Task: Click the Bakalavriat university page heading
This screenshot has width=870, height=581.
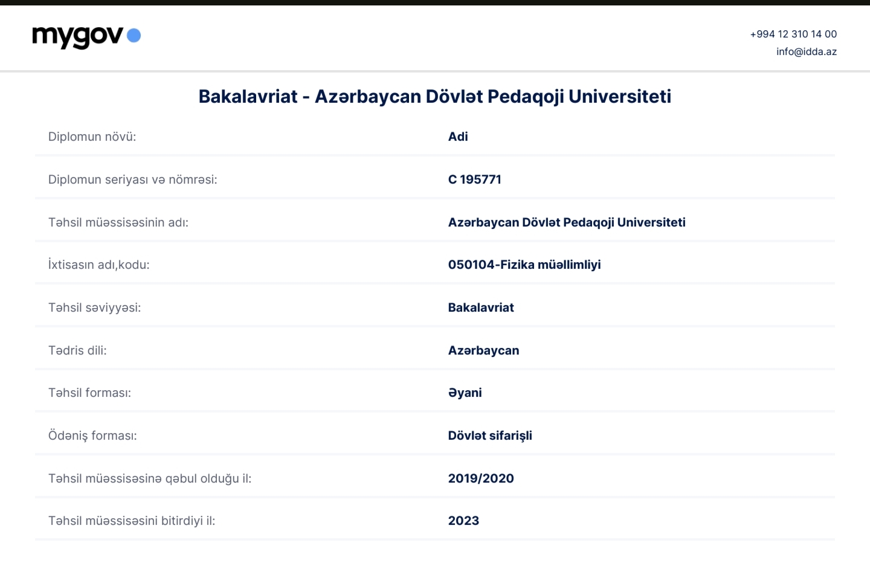Action: (434, 97)
